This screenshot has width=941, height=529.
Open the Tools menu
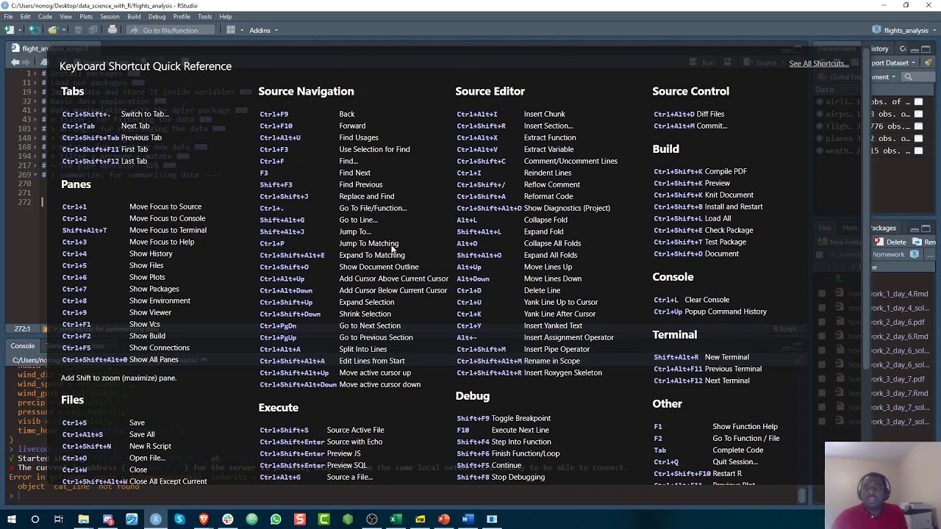[x=204, y=16]
